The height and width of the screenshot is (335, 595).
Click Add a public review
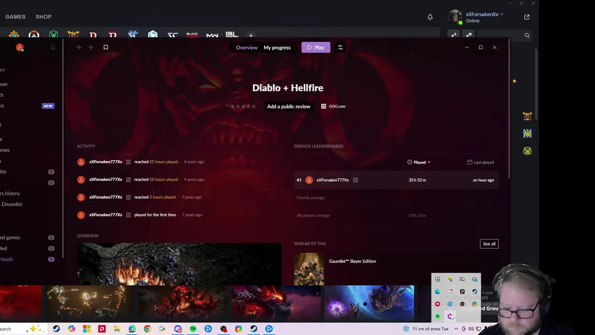click(289, 107)
